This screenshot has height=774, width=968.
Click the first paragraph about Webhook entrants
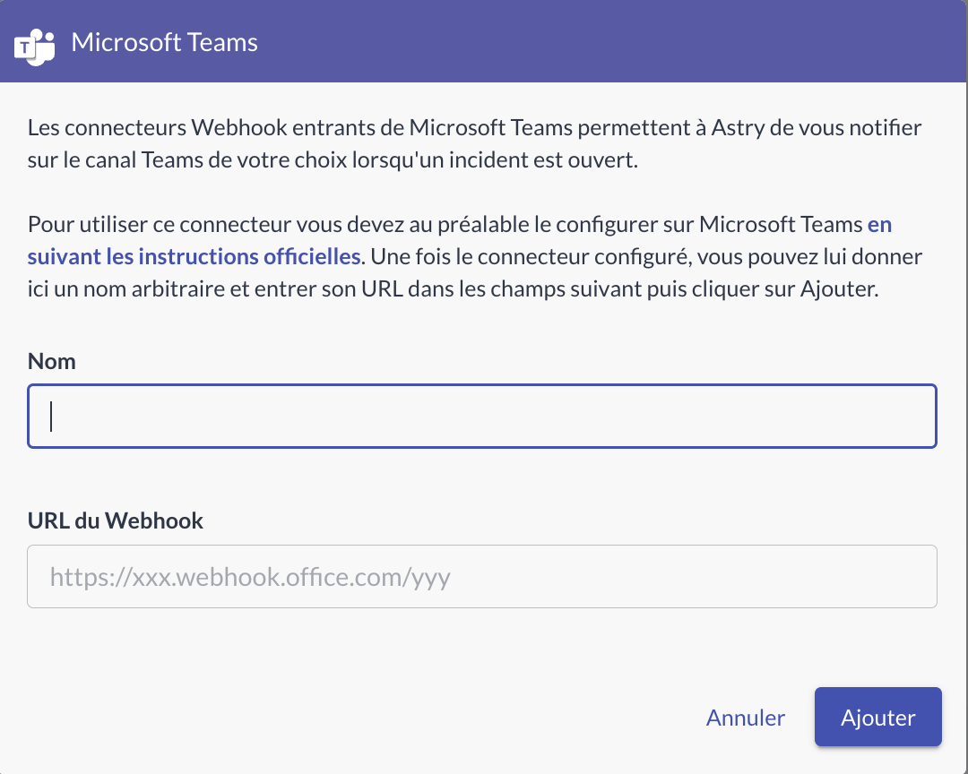click(x=359, y=145)
